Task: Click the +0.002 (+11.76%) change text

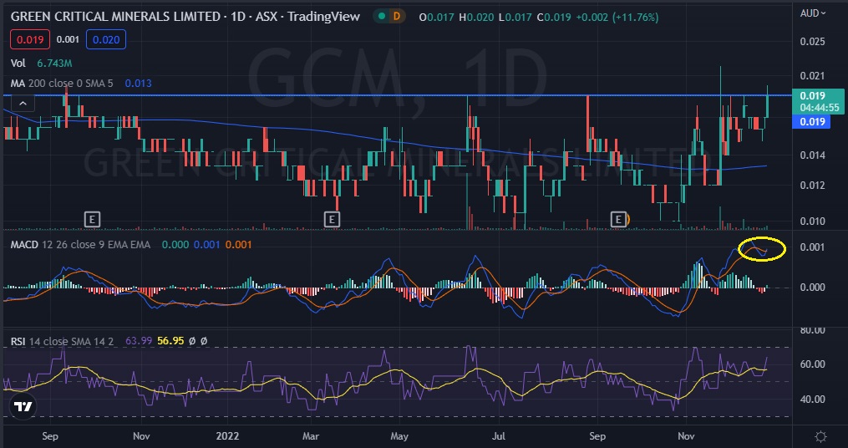Action: [617, 18]
